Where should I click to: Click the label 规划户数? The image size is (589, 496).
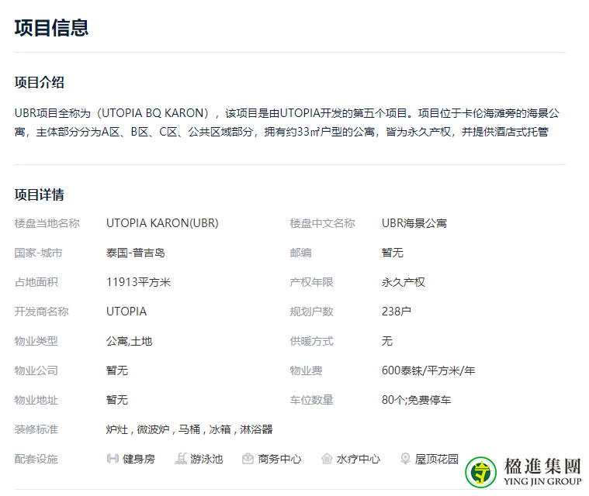[x=311, y=312]
